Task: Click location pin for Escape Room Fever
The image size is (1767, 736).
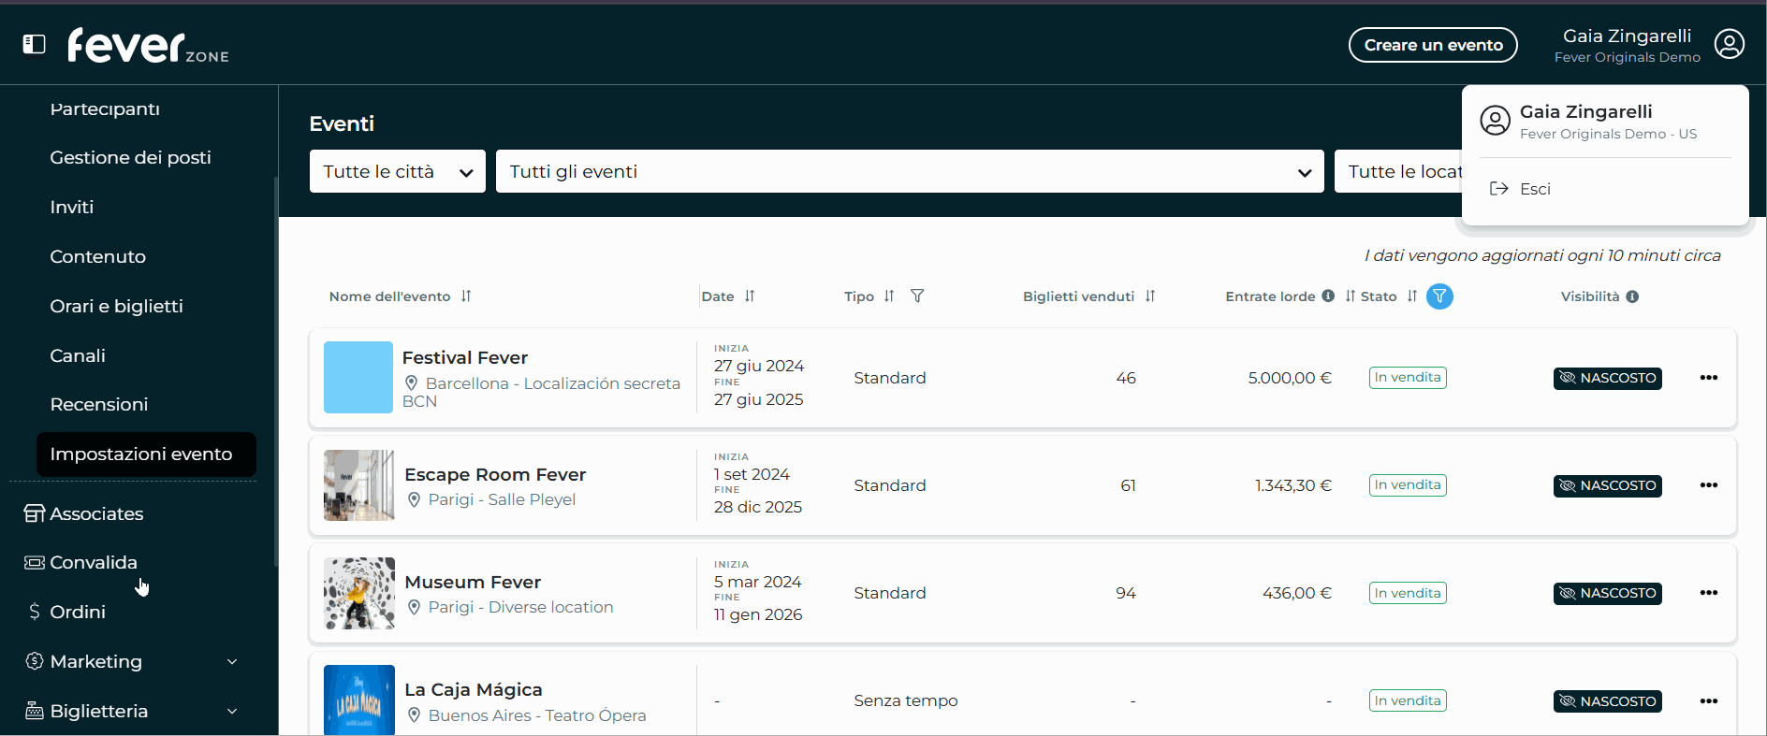Action: coord(414,500)
